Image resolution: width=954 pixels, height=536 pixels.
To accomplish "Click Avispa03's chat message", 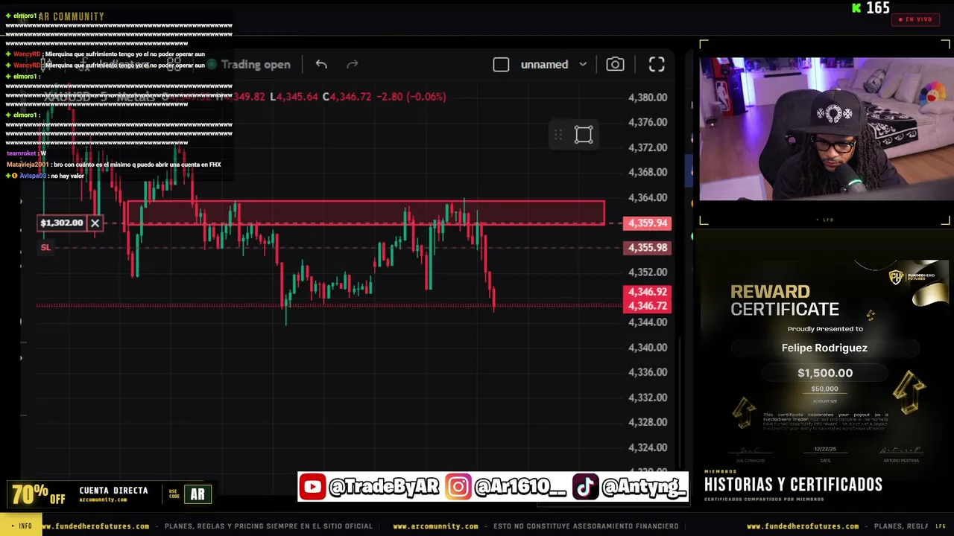I will [45, 176].
